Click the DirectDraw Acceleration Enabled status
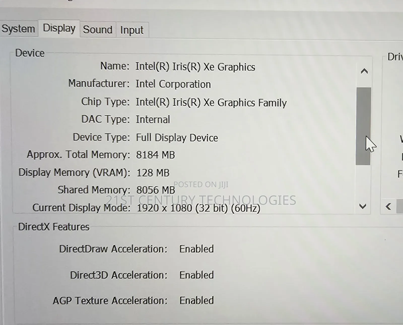The width and height of the screenshot is (403, 325). click(x=196, y=249)
